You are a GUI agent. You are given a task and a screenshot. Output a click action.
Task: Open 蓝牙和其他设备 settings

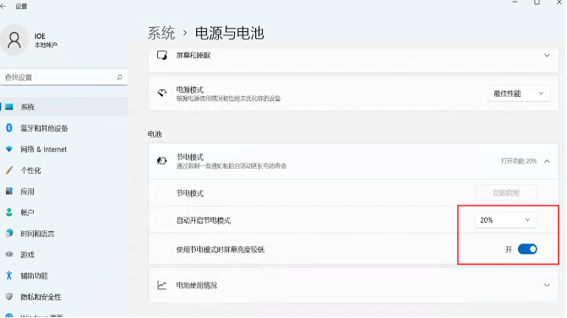64,128
